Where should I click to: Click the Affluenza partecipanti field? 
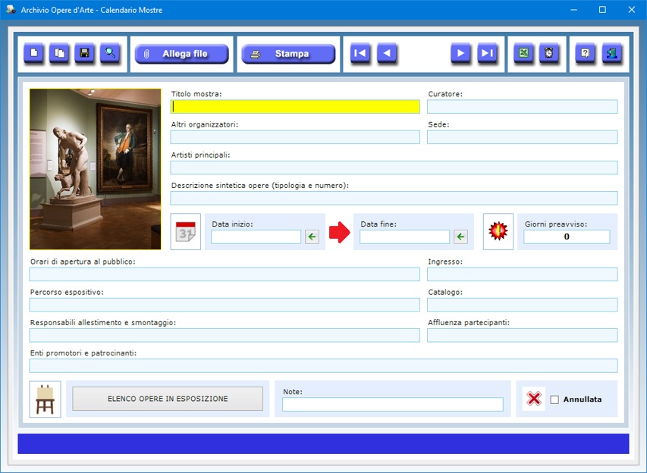tap(523, 335)
